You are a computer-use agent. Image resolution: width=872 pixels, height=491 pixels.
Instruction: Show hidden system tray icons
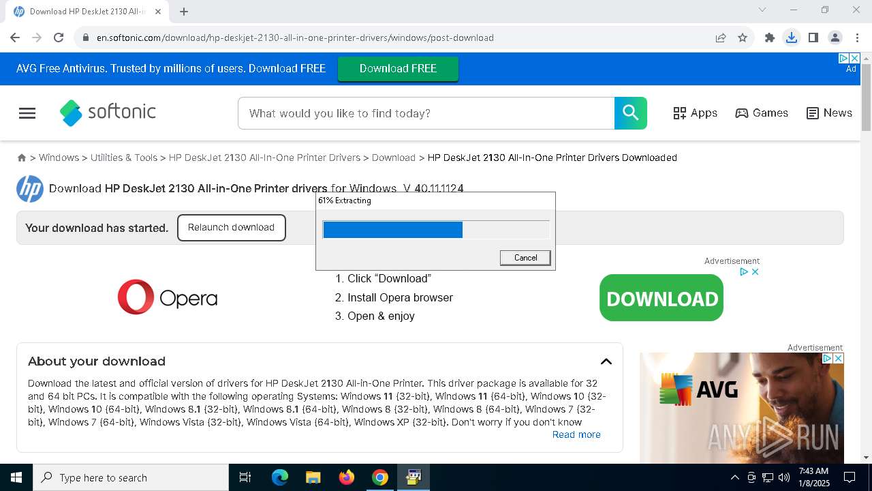734,477
